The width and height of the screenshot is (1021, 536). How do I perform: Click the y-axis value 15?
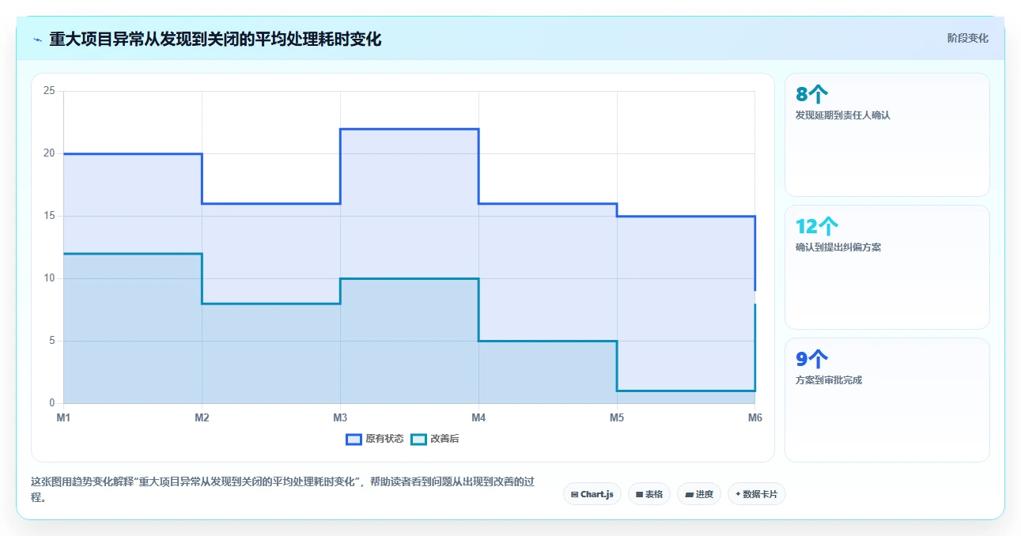(49, 216)
